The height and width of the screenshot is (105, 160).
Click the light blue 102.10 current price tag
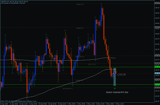(x=157, y=73)
